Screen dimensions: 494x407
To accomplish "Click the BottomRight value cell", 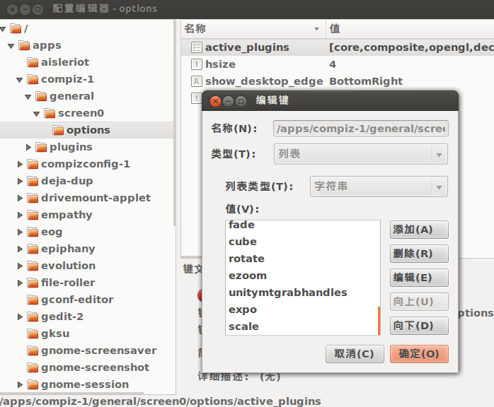I will (x=366, y=81).
